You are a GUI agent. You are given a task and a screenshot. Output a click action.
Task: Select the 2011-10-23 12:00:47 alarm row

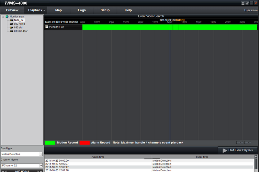coord(149,167)
